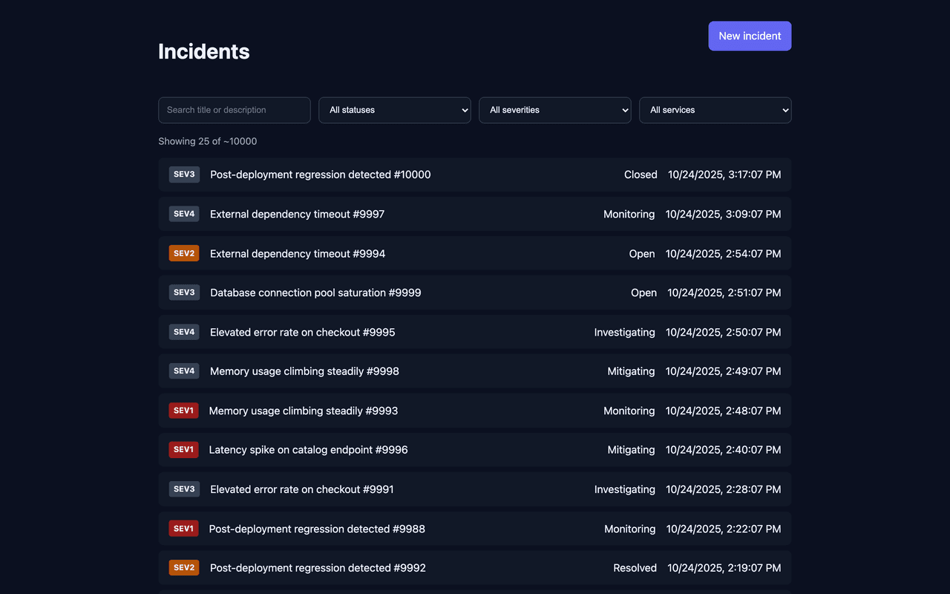Viewport: 950px width, 594px height.
Task: Open the All severities dropdown
Action: [555, 110]
